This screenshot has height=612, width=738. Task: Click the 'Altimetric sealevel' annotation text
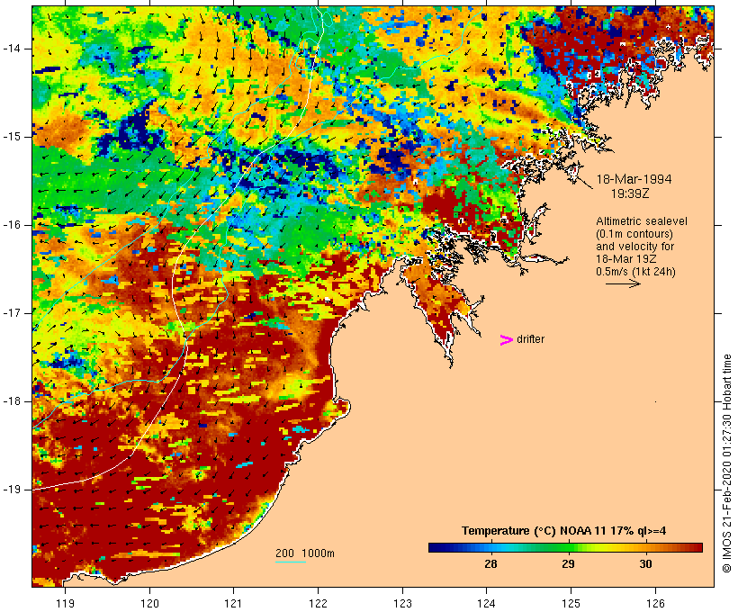(x=635, y=221)
